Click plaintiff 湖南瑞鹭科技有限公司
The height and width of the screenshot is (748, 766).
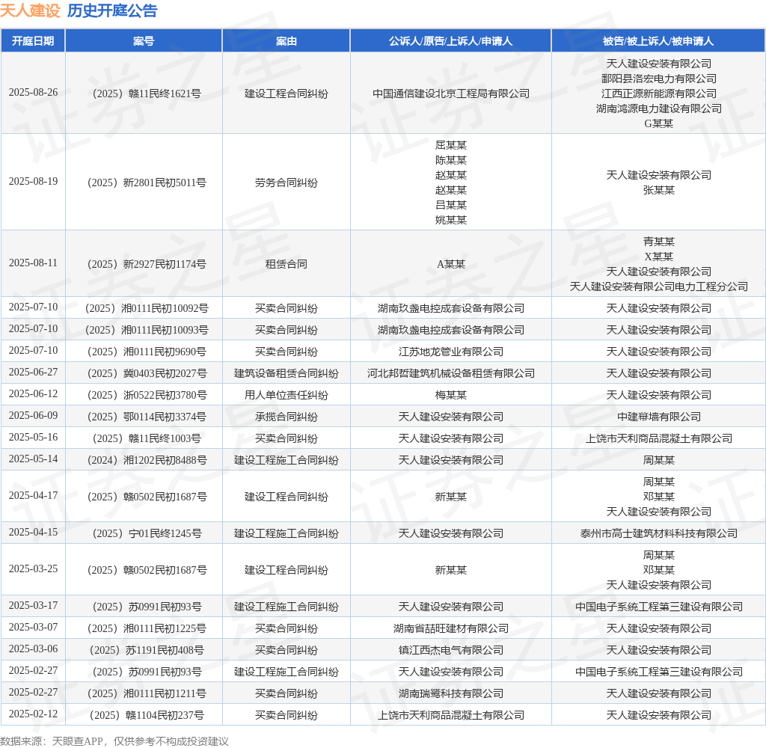(x=451, y=693)
